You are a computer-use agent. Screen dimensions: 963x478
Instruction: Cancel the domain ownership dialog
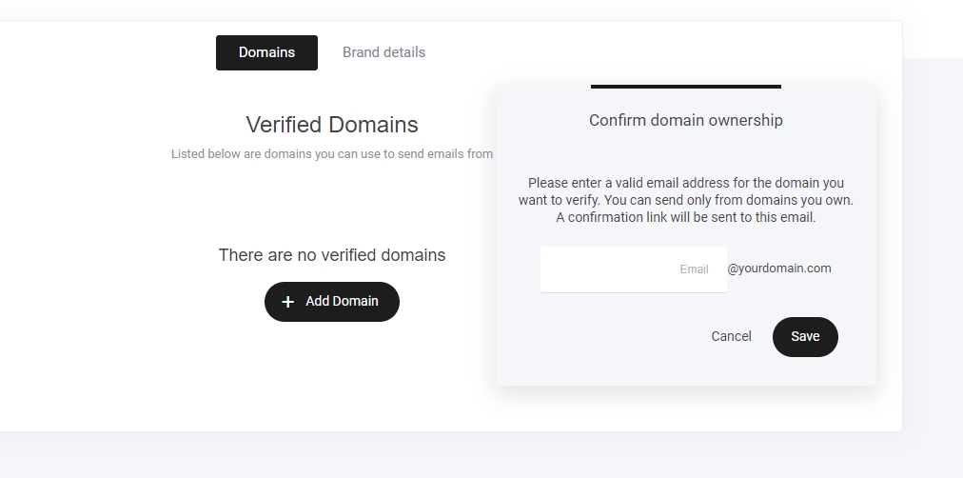point(731,336)
